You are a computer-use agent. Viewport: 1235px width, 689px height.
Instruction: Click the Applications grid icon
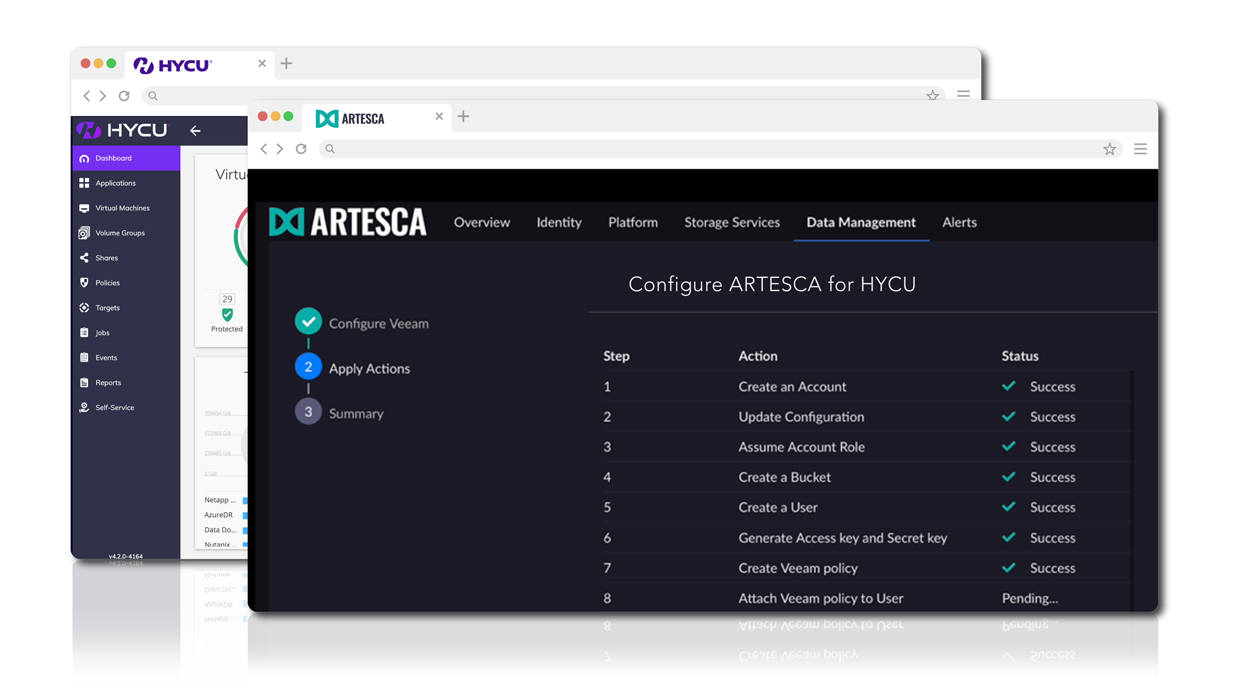84,183
